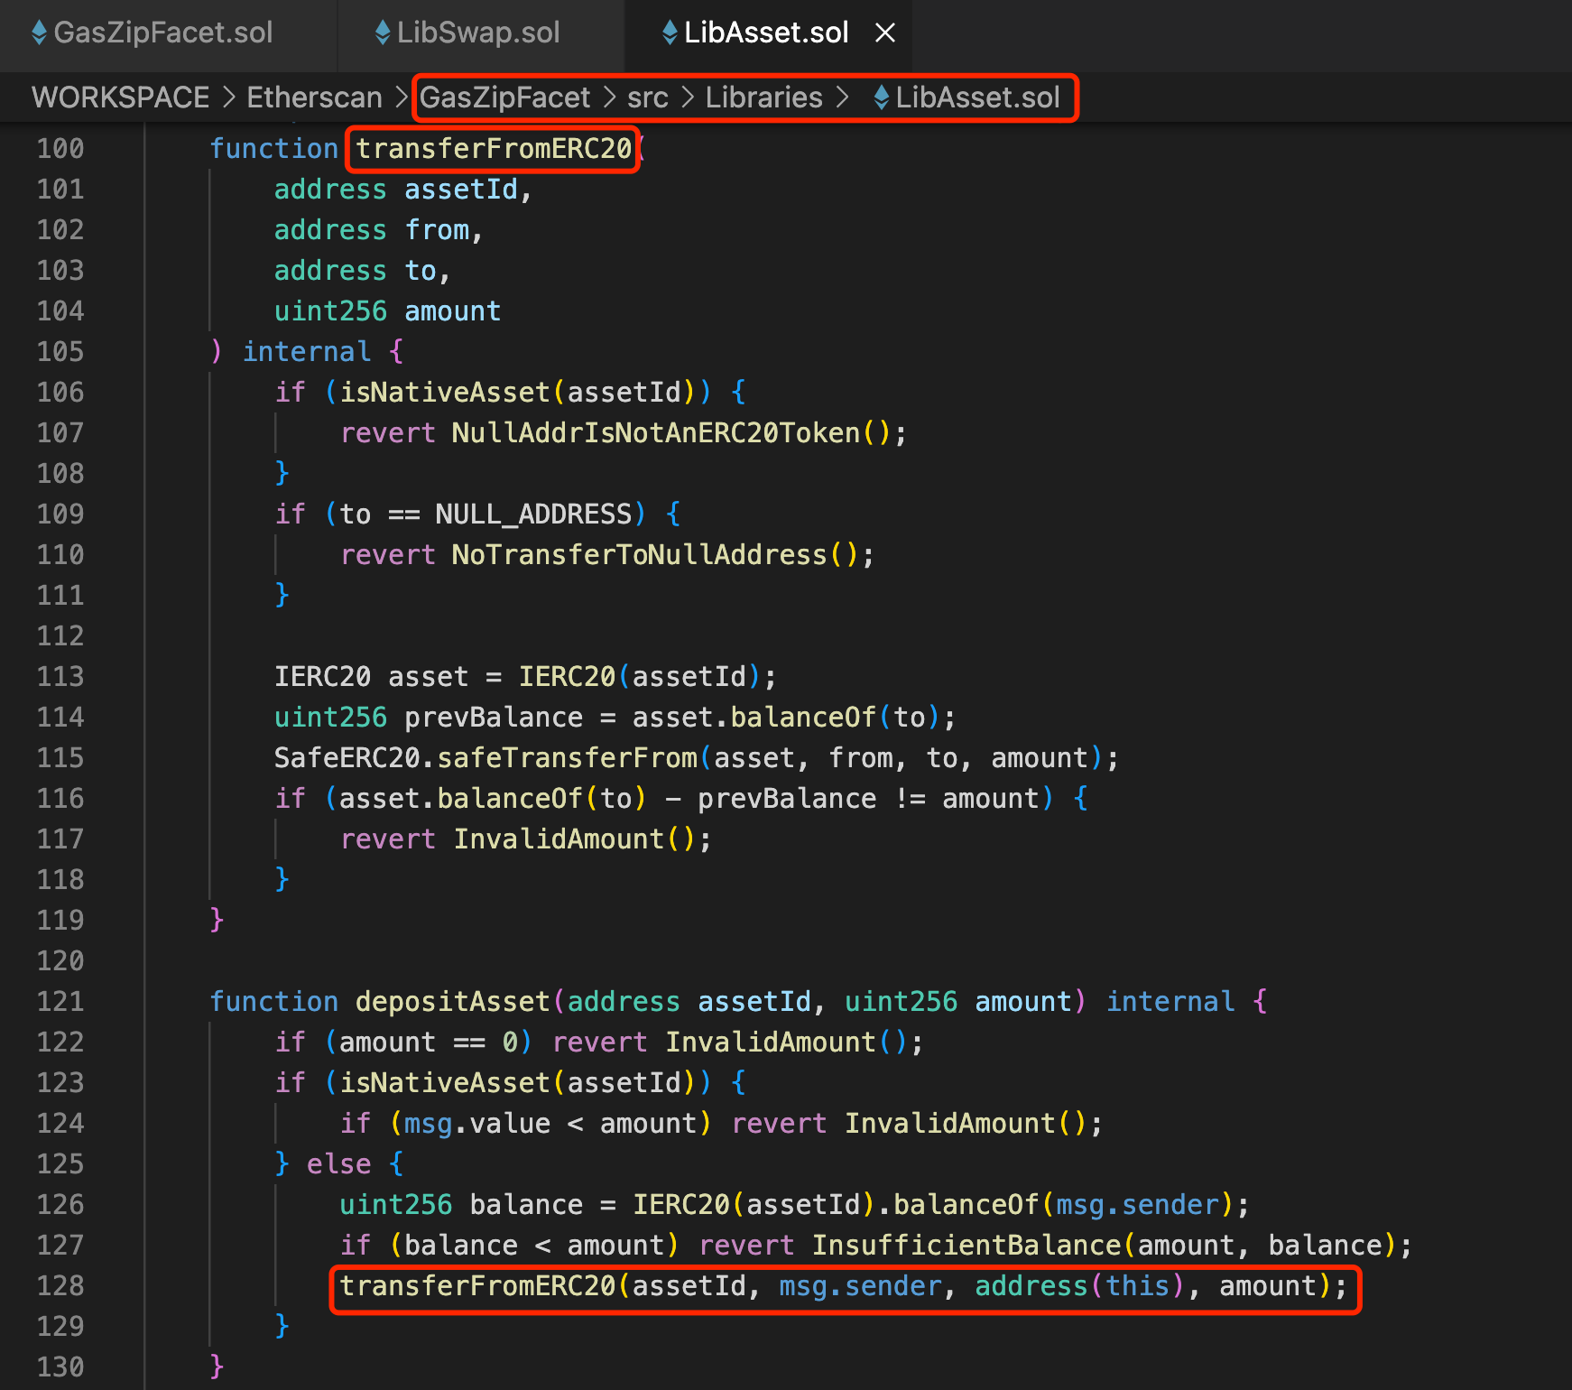Viewport: 1572px width, 1390px height.
Task: Click the Solidity icon on LibAsset.sol tab
Action: tap(670, 33)
